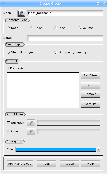Click the Mesh selection arrow icon
This screenshot has width=107, height=174.
[x=21, y=13]
